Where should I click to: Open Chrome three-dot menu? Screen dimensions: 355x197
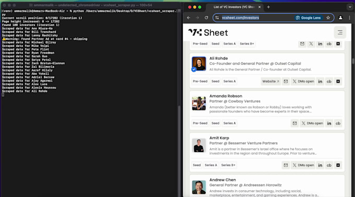pos(349,18)
